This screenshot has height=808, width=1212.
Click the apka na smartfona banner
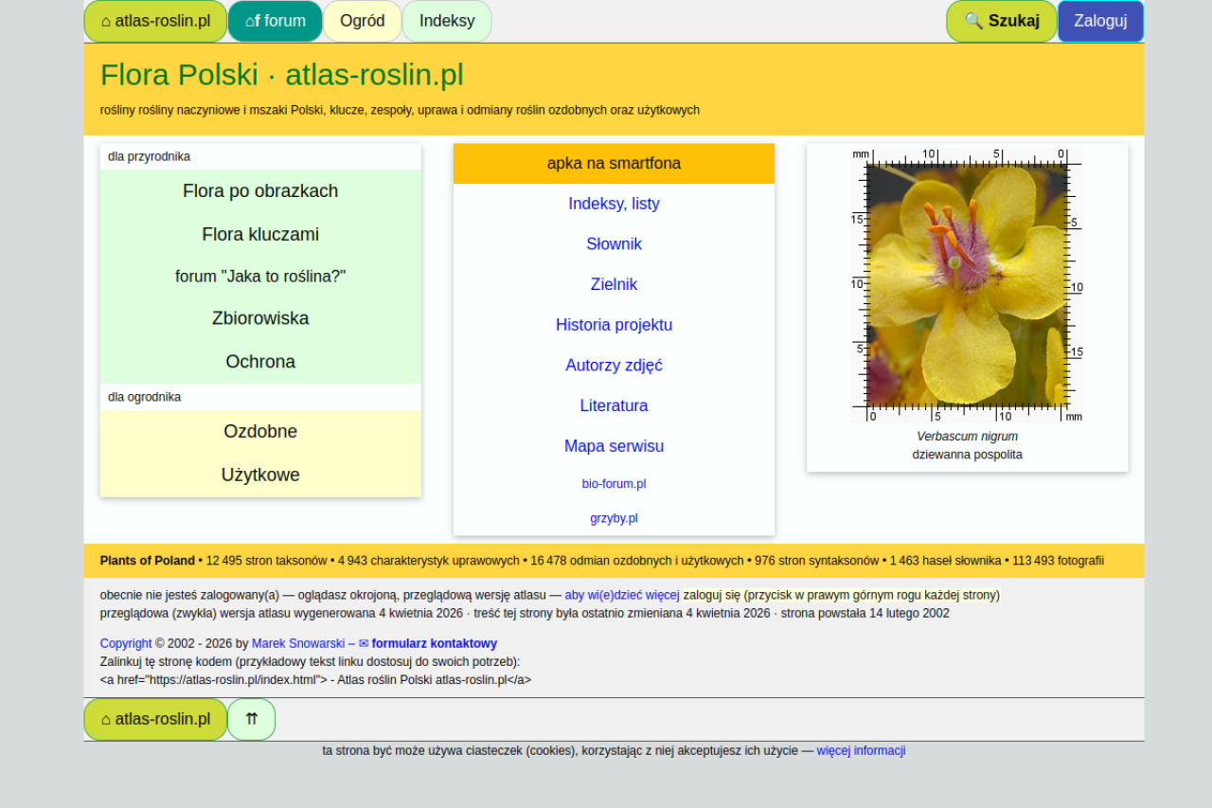614,163
